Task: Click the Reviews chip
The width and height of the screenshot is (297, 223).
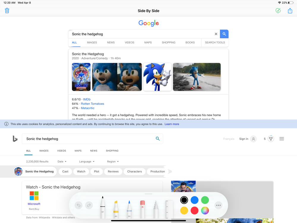Action: 113,172
